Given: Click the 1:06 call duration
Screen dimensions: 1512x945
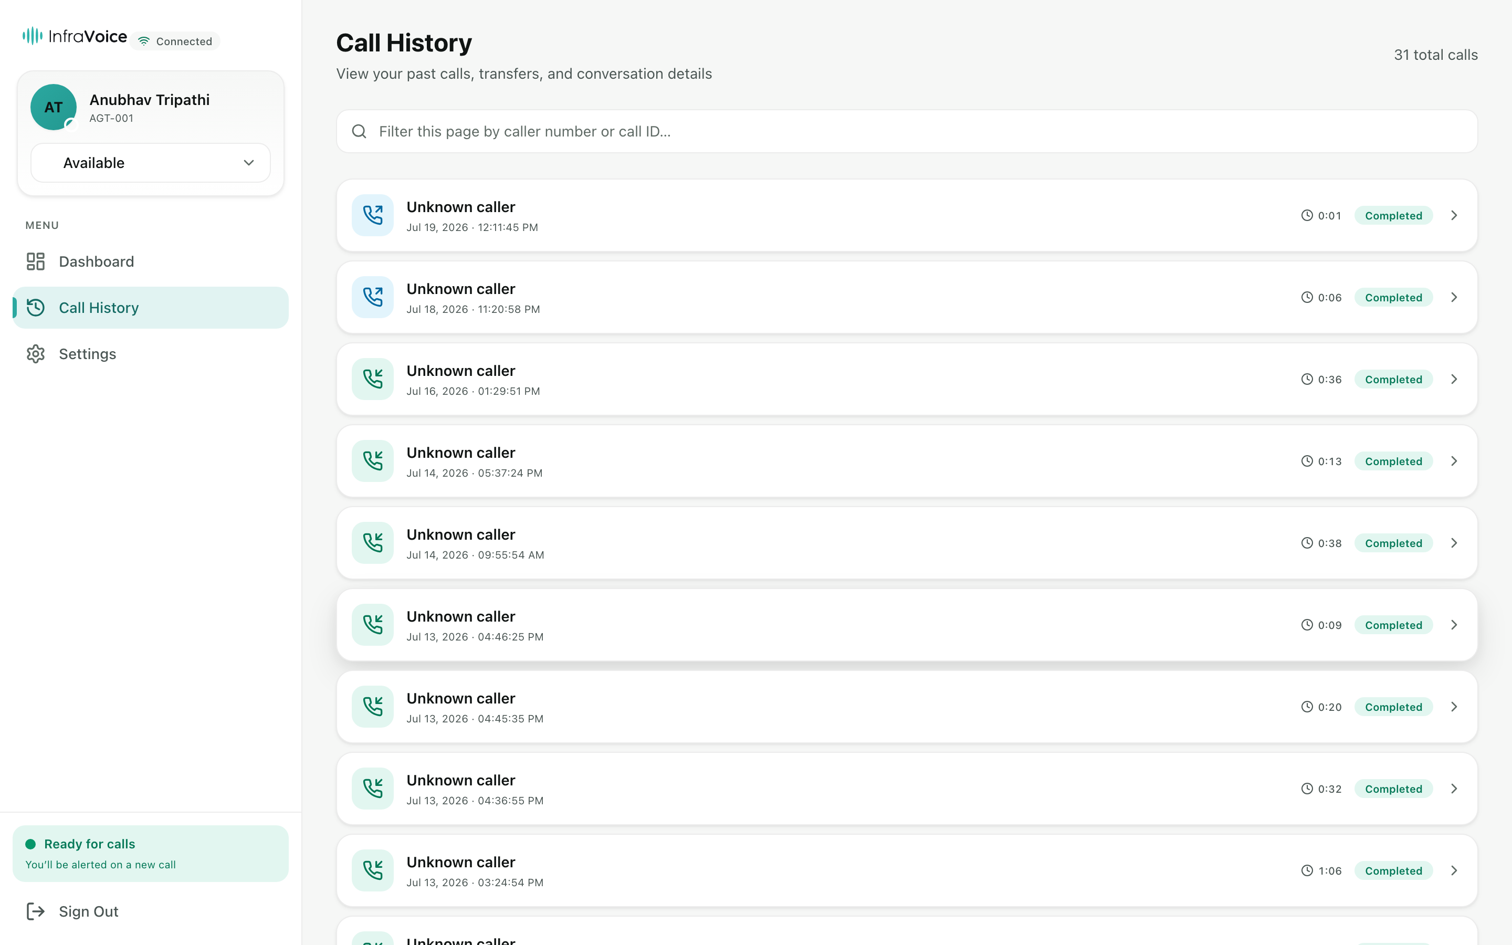Looking at the screenshot, I should 1329,870.
